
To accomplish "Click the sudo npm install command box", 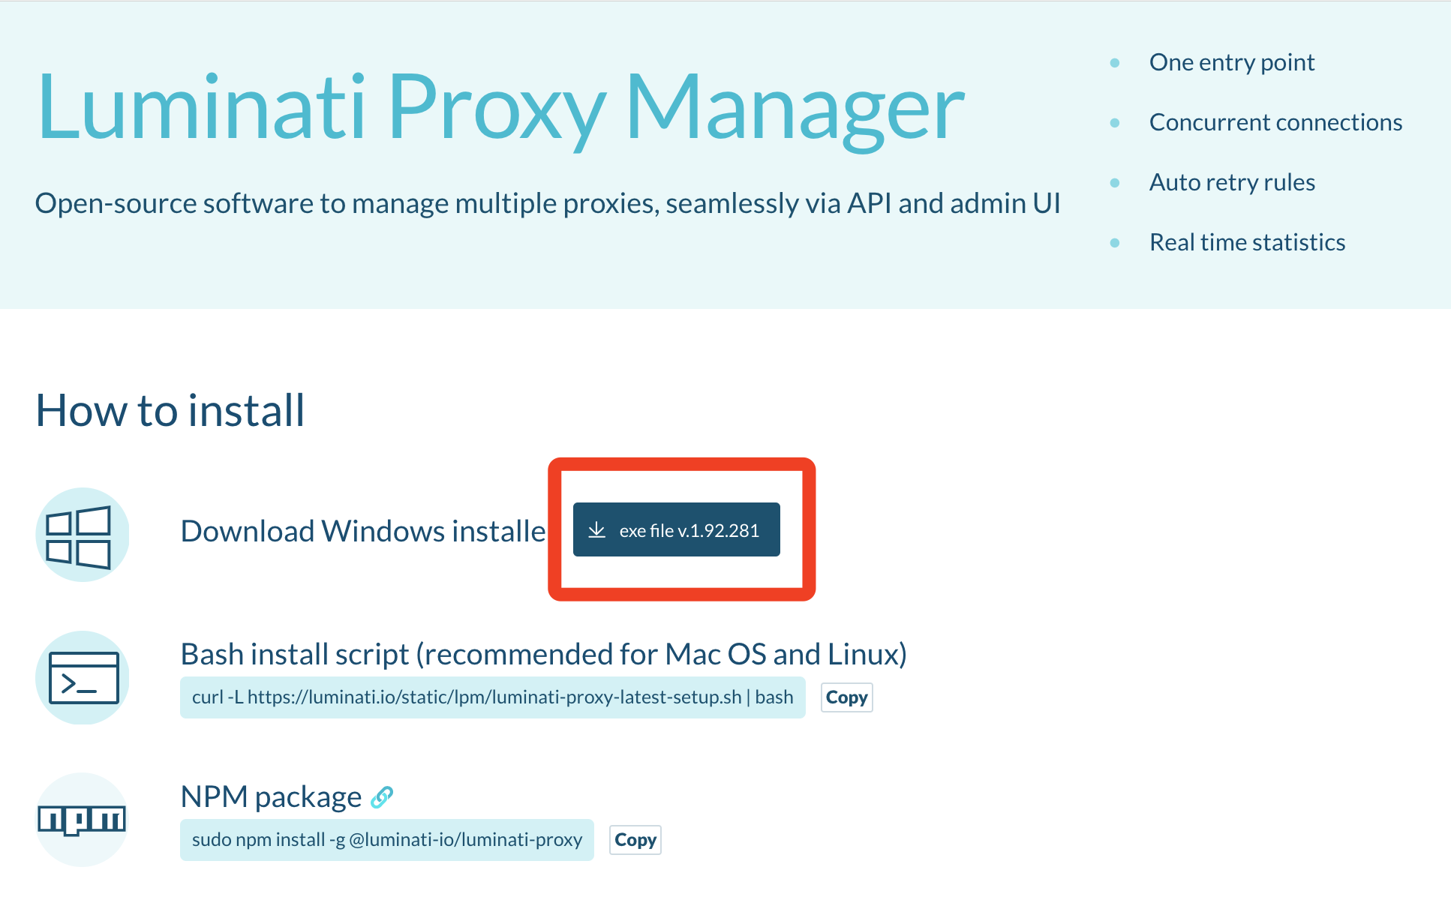I will point(387,840).
